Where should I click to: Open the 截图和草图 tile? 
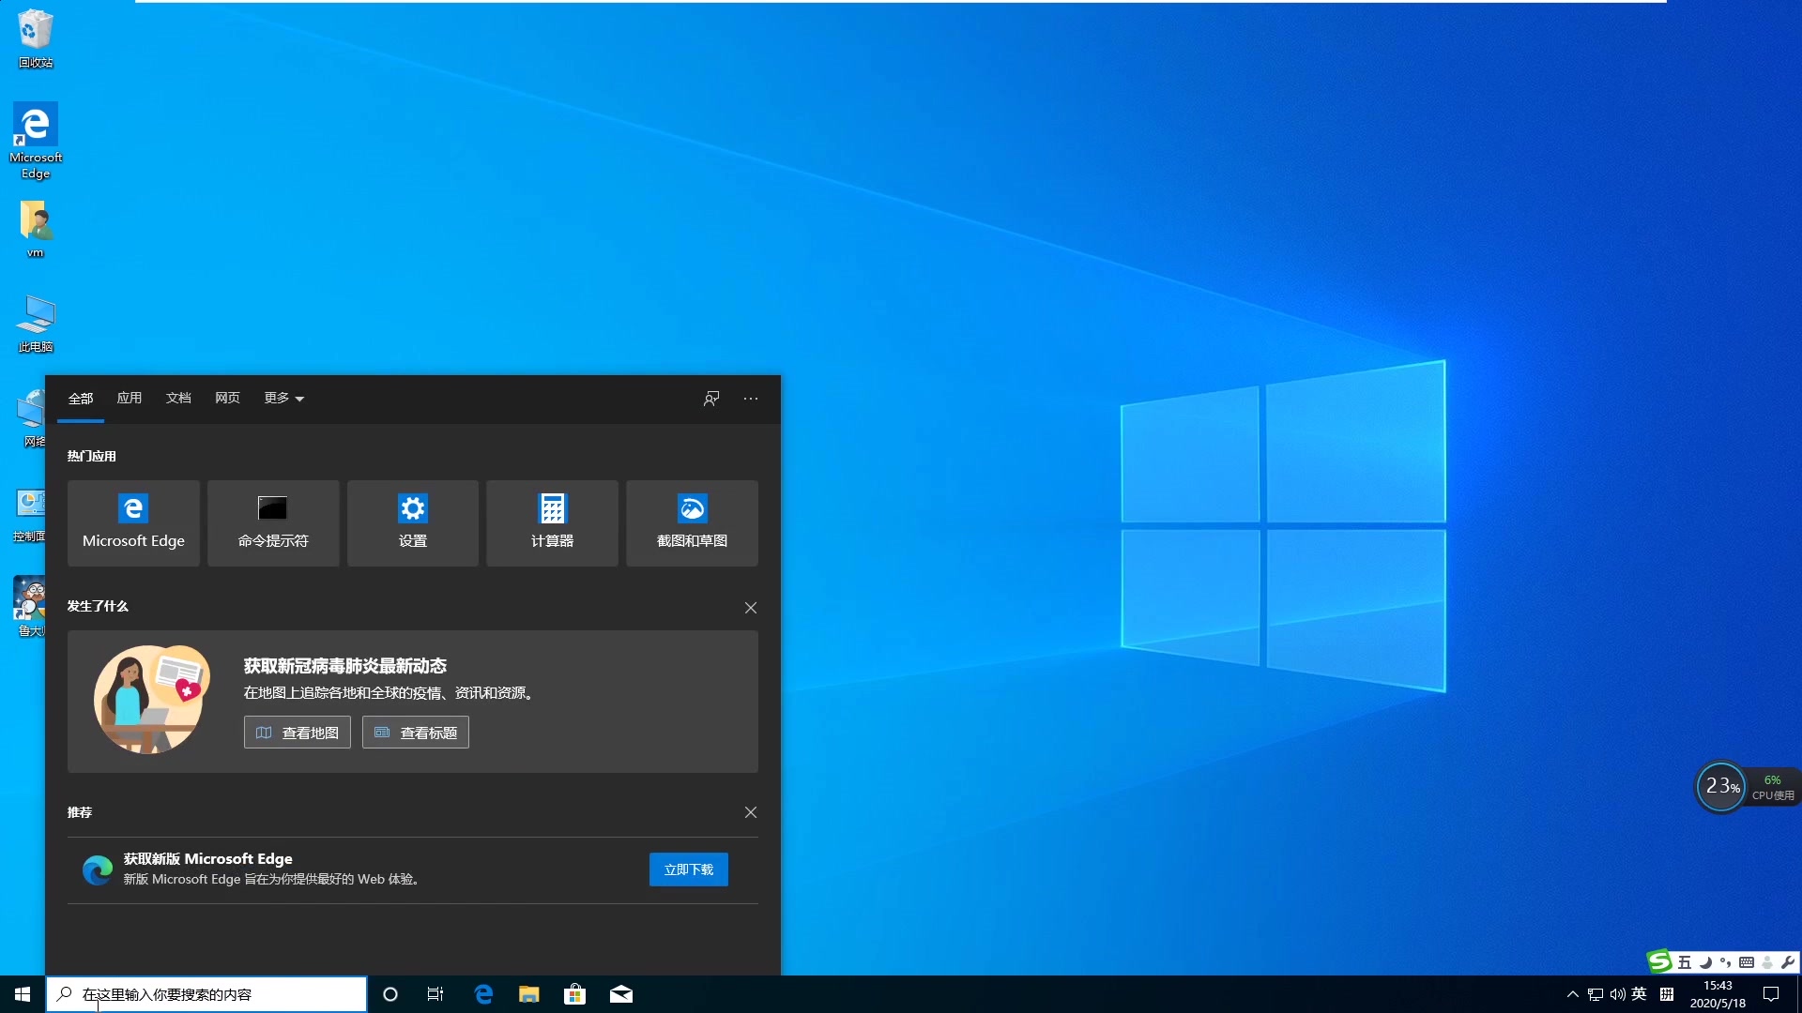tap(692, 522)
